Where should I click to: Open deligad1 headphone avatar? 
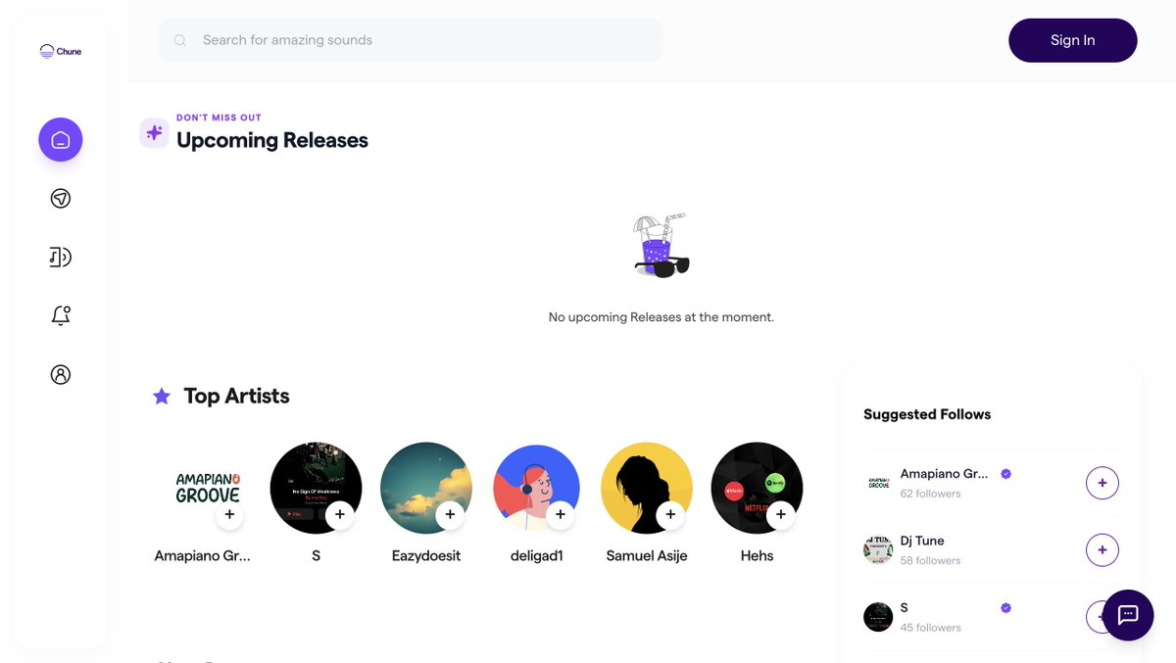pos(536,488)
